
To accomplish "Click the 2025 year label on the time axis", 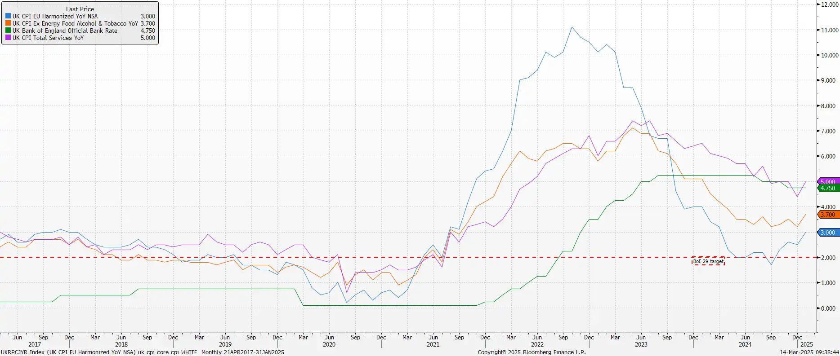I will pos(807,344).
